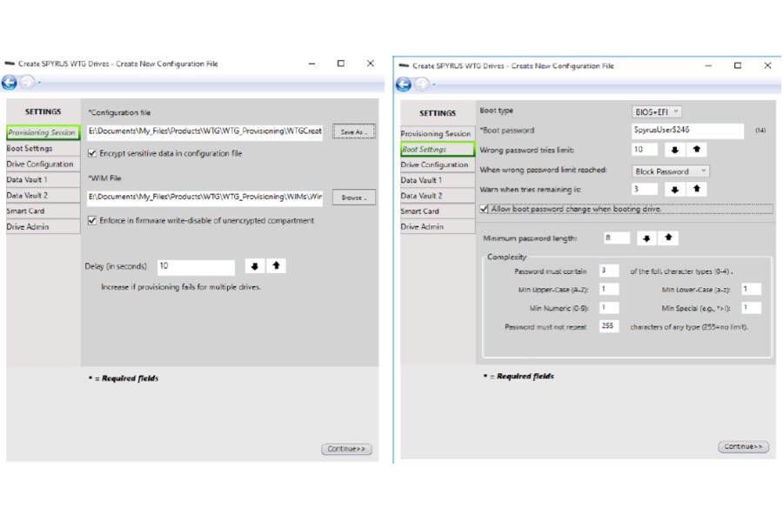Click Min Lower-Case (a-z) field
Screen dimensions: 783x522
click(x=751, y=289)
